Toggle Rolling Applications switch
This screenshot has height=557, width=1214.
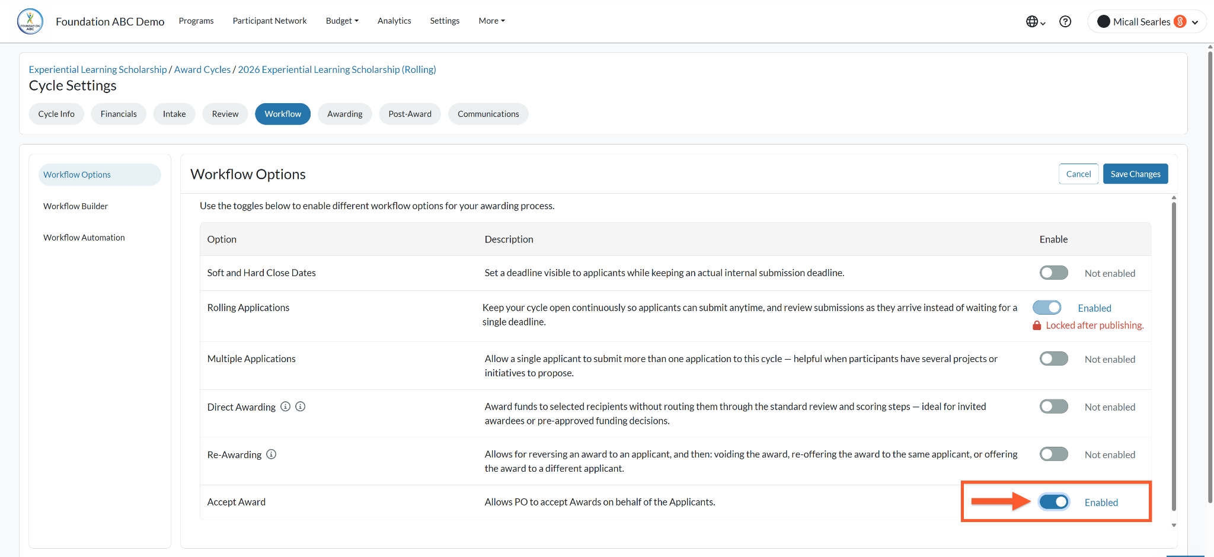point(1047,308)
